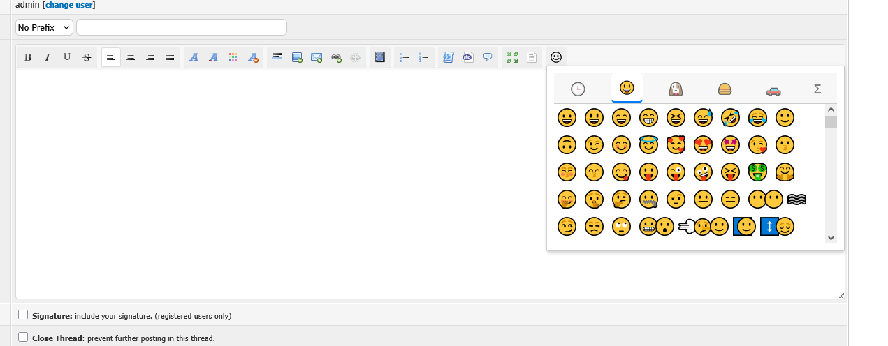The width and height of the screenshot is (888, 346).
Task: Open the font size options
Action: (214, 57)
